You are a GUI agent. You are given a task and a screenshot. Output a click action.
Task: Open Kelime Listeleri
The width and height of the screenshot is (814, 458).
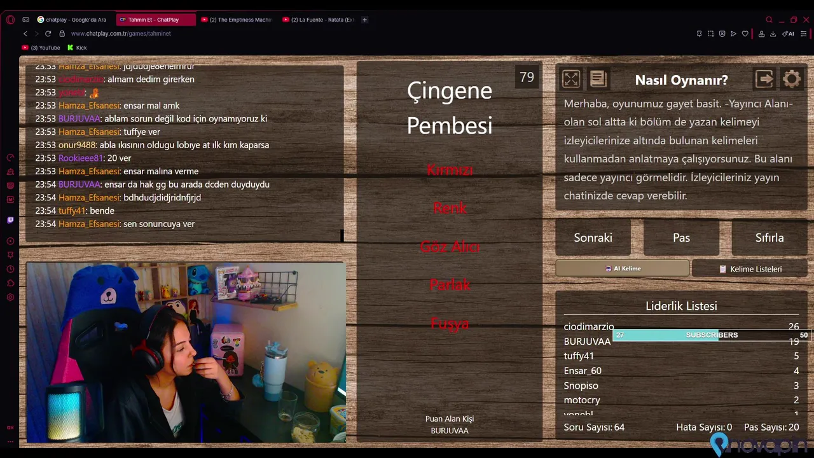pyautogui.click(x=750, y=269)
